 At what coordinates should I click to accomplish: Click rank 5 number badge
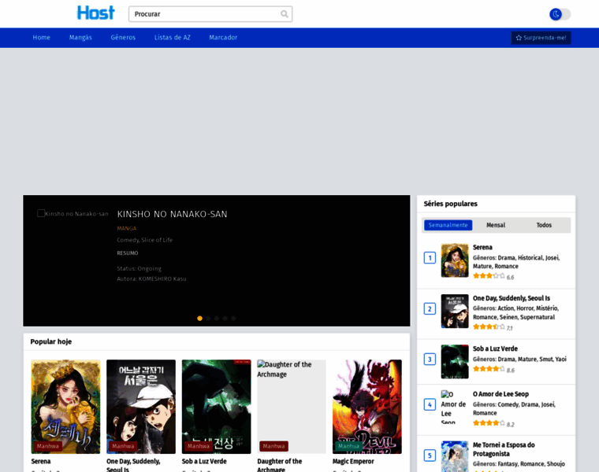point(430,455)
